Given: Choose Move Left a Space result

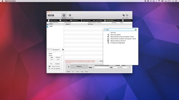Looking at the screenshot, I should click(116, 35).
